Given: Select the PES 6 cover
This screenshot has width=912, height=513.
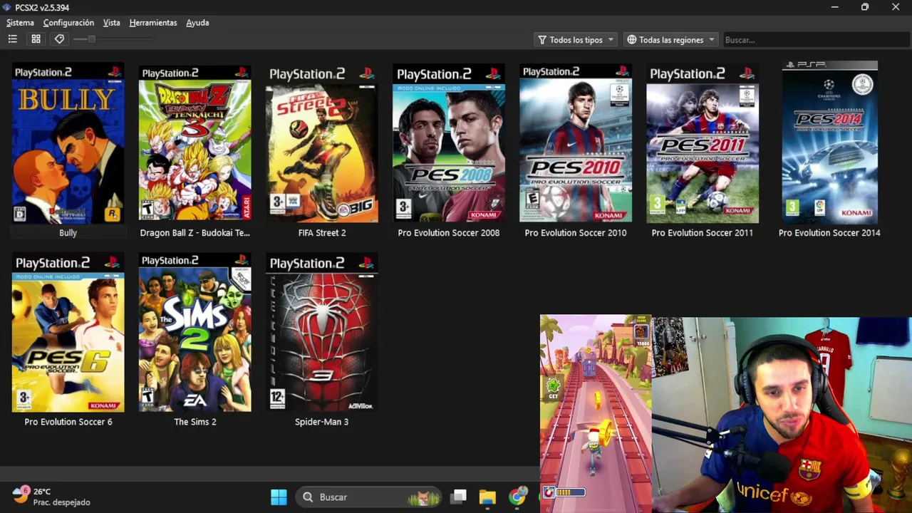Looking at the screenshot, I should coord(68,332).
